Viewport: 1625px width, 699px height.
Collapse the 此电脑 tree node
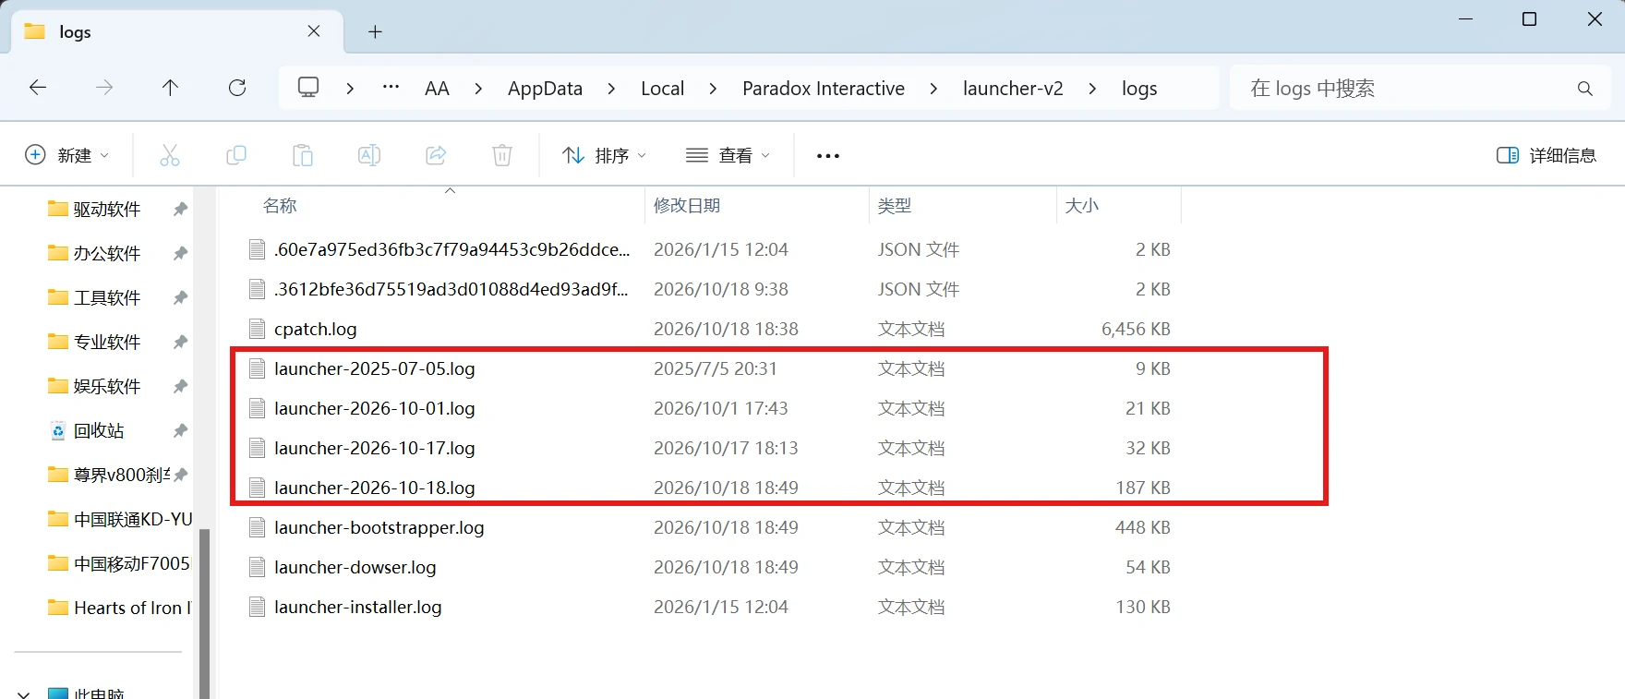[x=25, y=693]
